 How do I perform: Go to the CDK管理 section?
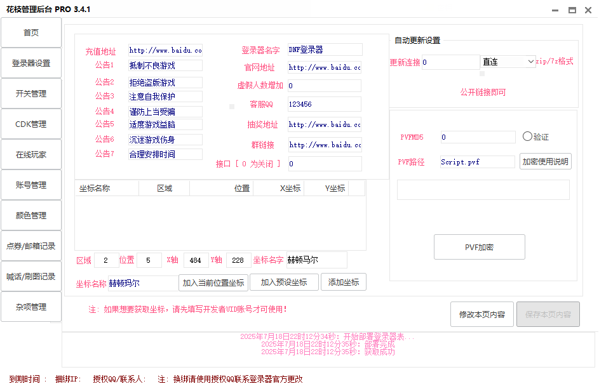click(x=31, y=124)
